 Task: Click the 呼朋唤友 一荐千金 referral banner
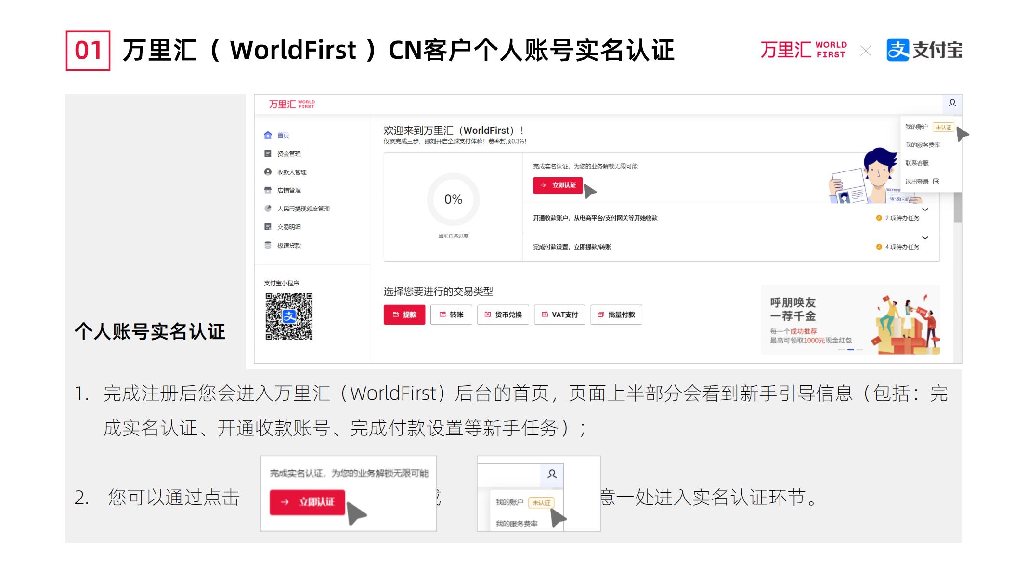pos(850,320)
